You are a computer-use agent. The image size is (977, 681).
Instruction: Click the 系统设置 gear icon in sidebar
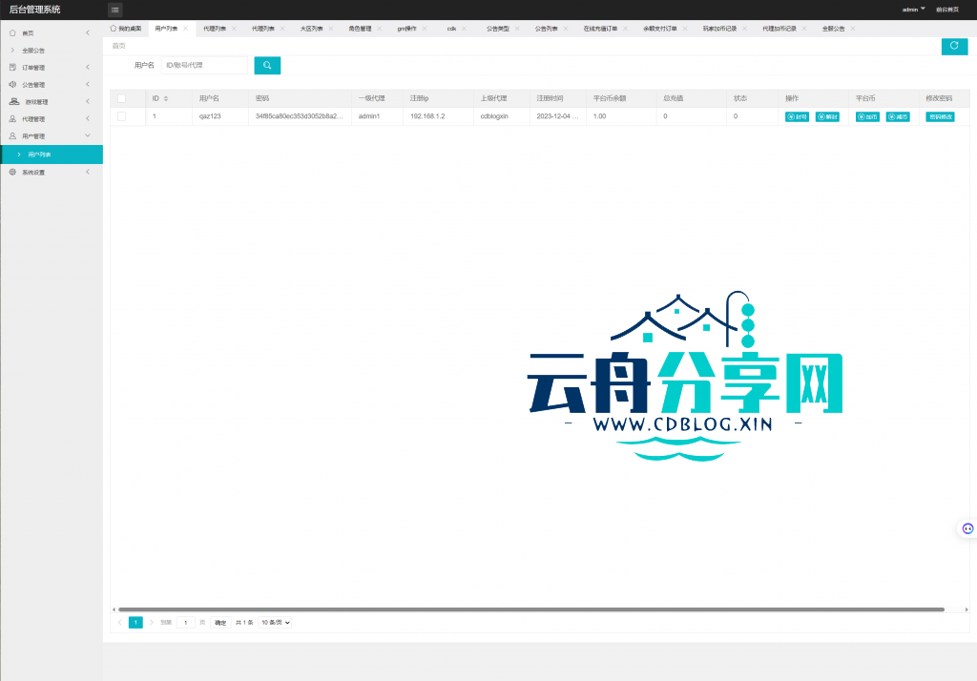(x=12, y=172)
